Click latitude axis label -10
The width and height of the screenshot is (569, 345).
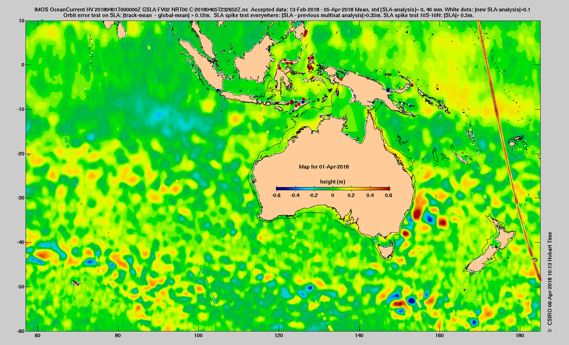click(21, 109)
